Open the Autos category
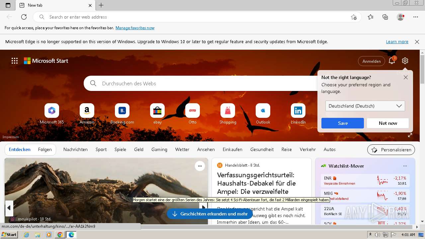 330,149
